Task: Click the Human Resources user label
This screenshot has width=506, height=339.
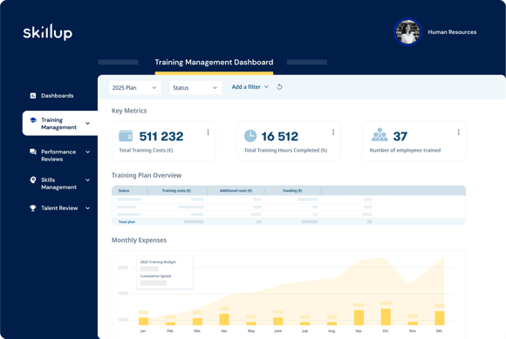Action: [452, 32]
